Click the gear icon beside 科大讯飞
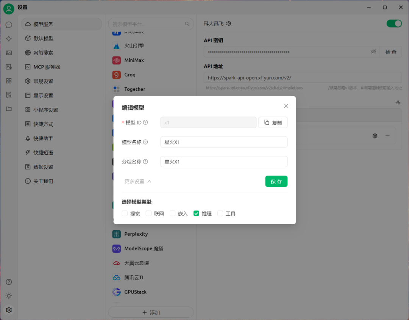The width and height of the screenshot is (409, 320). point(229,24)
